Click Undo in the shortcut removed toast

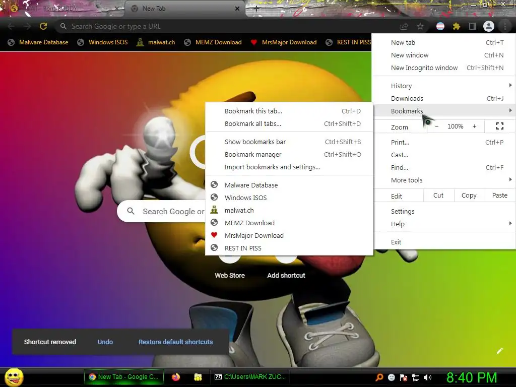(105, 342)
